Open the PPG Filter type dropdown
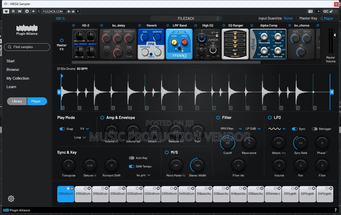This screenshot has height=215, width=341. point(231,129)
